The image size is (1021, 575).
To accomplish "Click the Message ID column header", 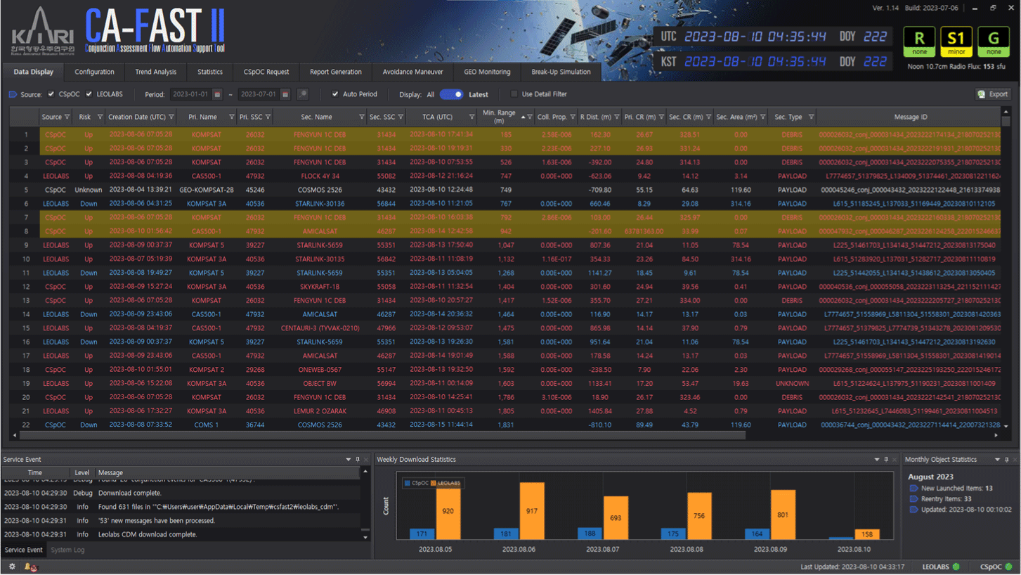I will [x=910, y=117].
